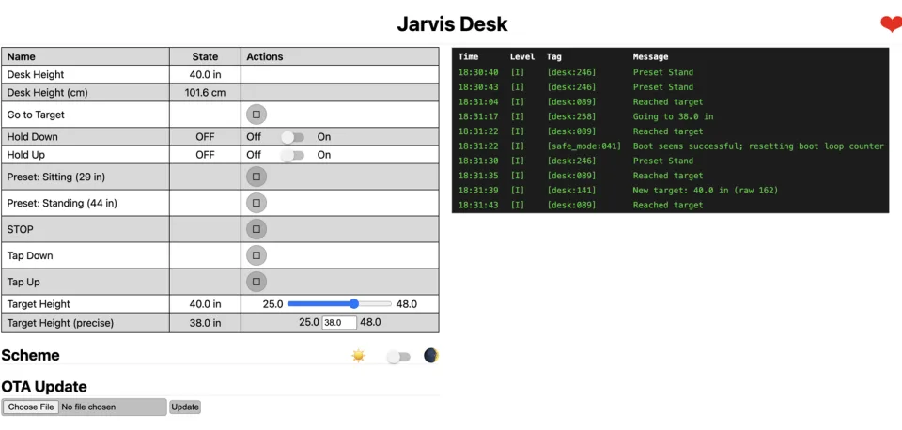Click the Target Height slider
This screenshot has height=430, width=902.
coord(339,303)
